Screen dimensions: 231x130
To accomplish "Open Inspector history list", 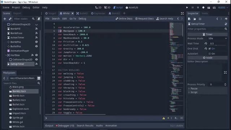I will [x=226, y=19].
